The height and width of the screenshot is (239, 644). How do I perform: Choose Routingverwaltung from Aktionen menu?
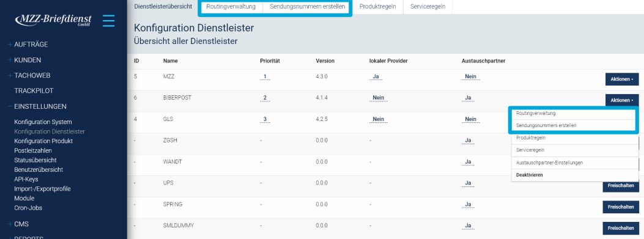point(575,113)
